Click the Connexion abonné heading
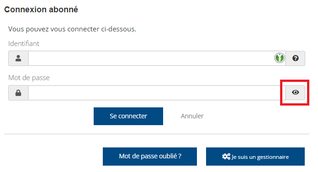 click(x=41, y=10)
